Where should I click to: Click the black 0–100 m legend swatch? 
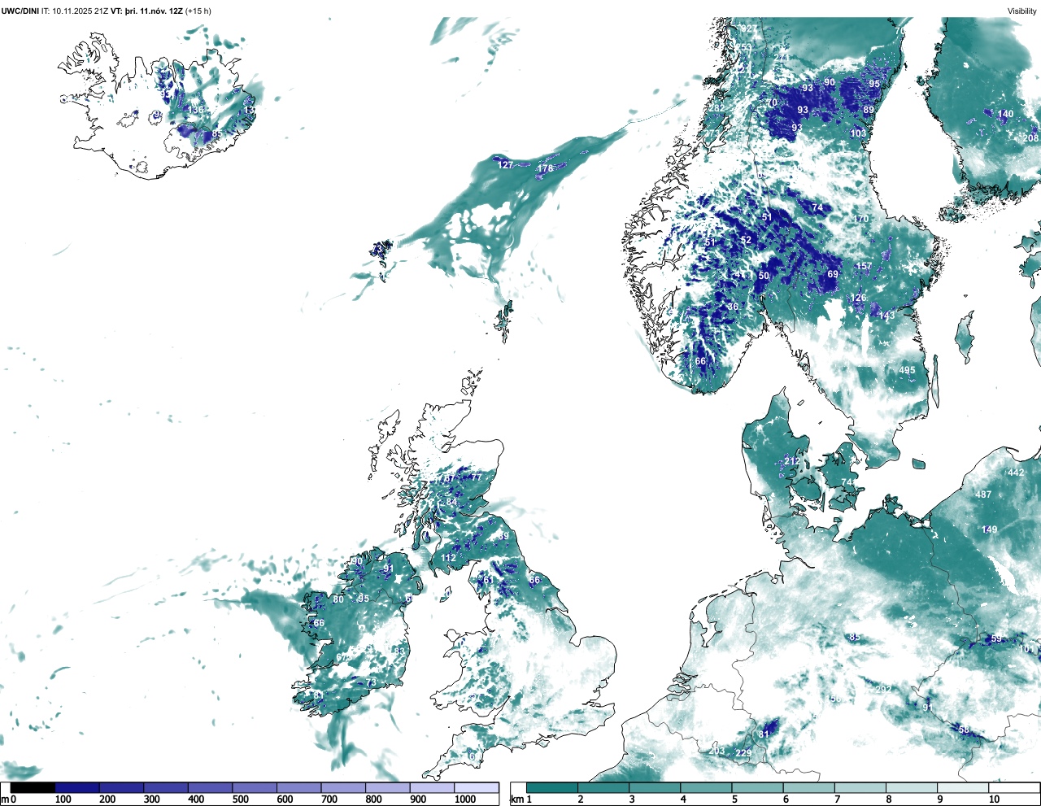click(33, 787)
